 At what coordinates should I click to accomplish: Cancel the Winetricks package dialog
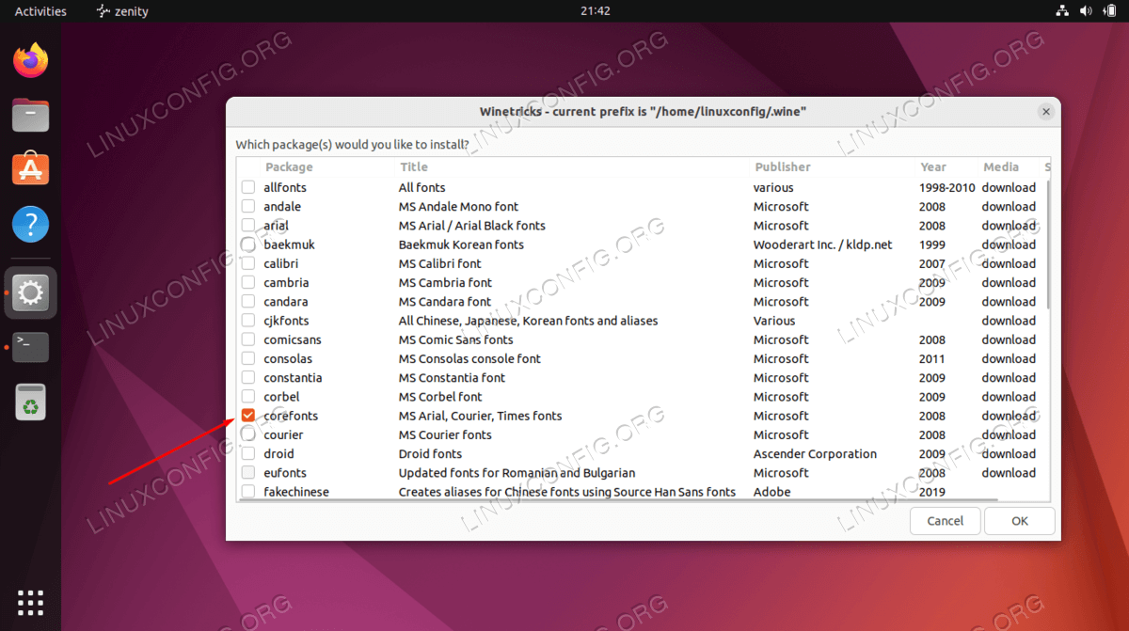tap(946, 521)
